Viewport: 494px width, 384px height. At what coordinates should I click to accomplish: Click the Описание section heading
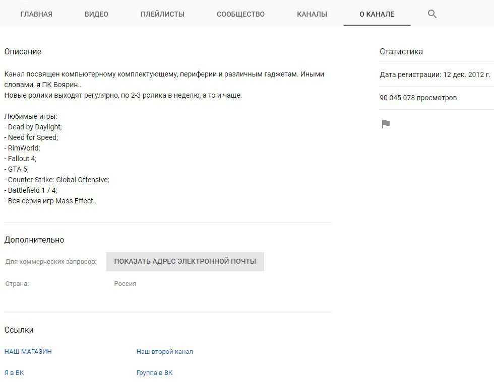coord(23,52)
